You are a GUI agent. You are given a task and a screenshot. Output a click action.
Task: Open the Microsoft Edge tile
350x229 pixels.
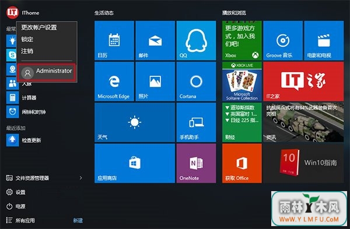pos(114,82)
